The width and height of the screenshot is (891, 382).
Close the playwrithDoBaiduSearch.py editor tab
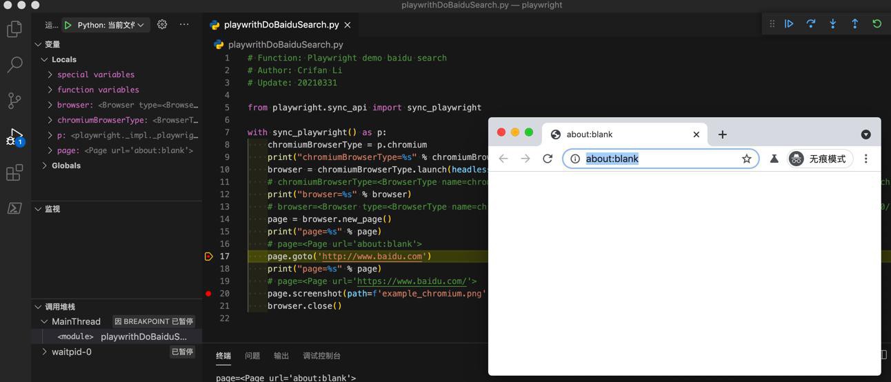point(348,25)
